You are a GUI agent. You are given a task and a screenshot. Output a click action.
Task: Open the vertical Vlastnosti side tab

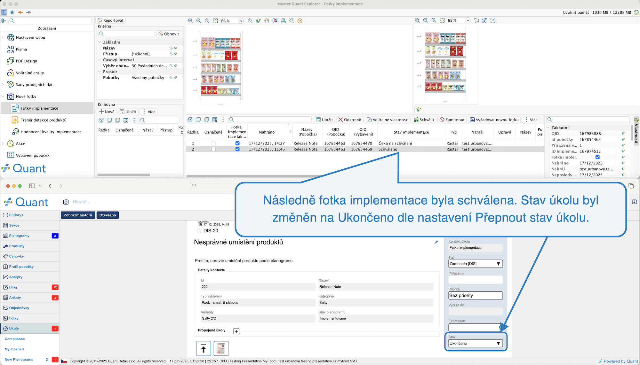click(x=636, y=130)
